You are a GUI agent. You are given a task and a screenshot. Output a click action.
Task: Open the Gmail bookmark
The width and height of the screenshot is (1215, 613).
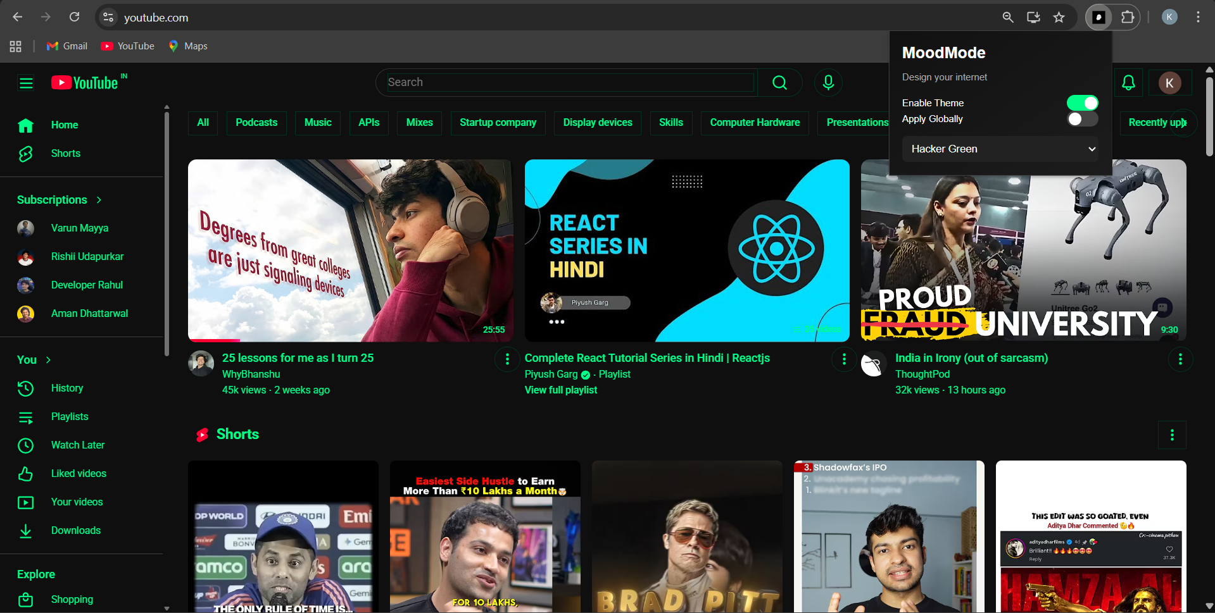click(67, 46)
